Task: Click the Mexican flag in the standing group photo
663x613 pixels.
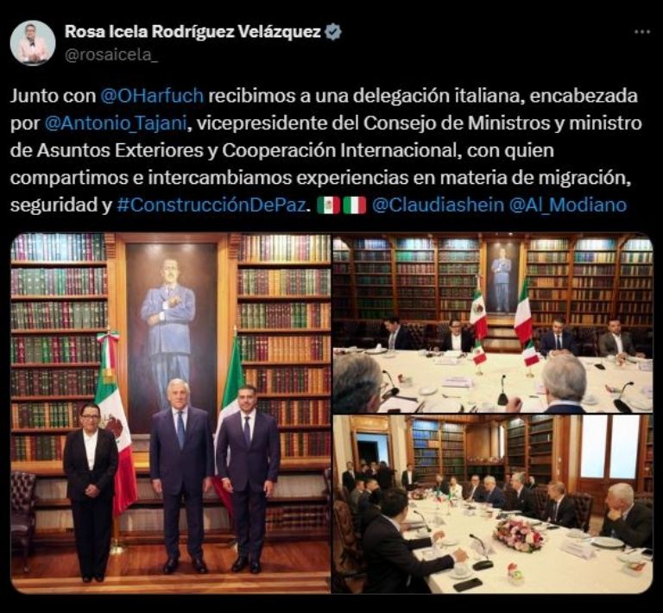Action: click(x=115, y=423)
